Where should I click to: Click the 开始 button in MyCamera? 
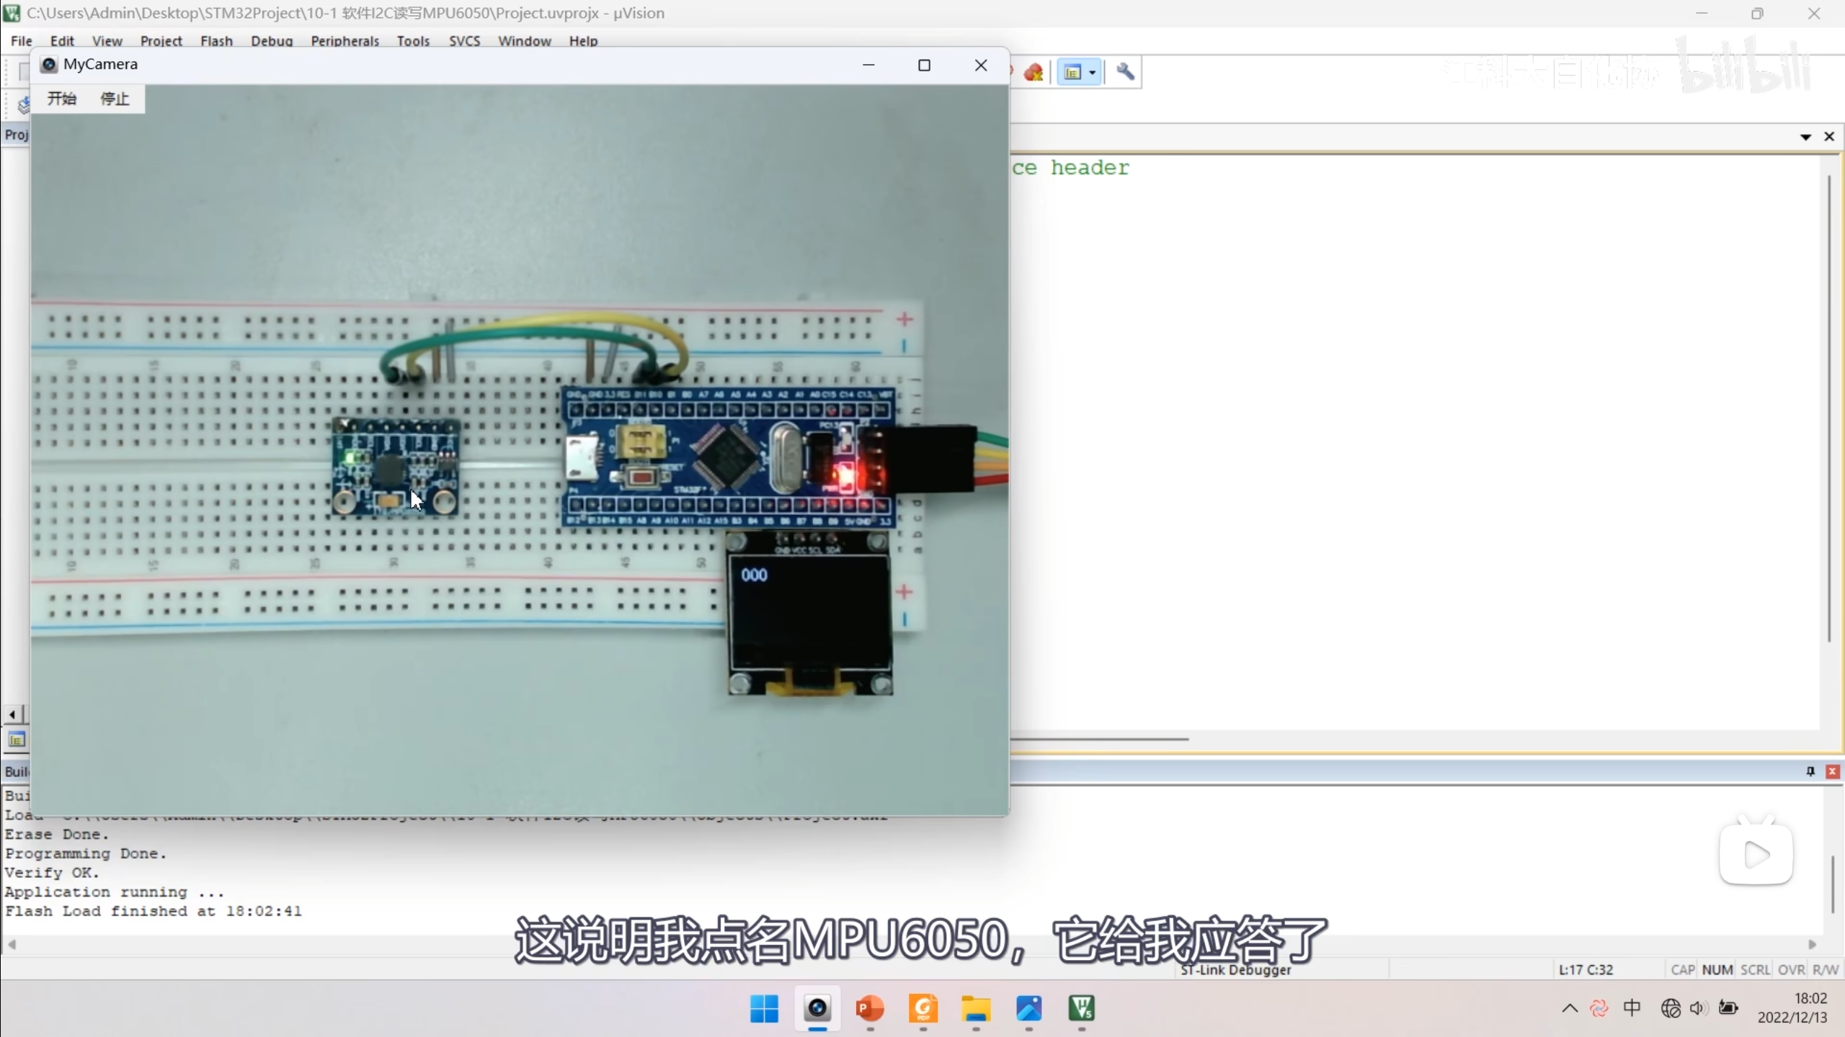click(62, 99)
